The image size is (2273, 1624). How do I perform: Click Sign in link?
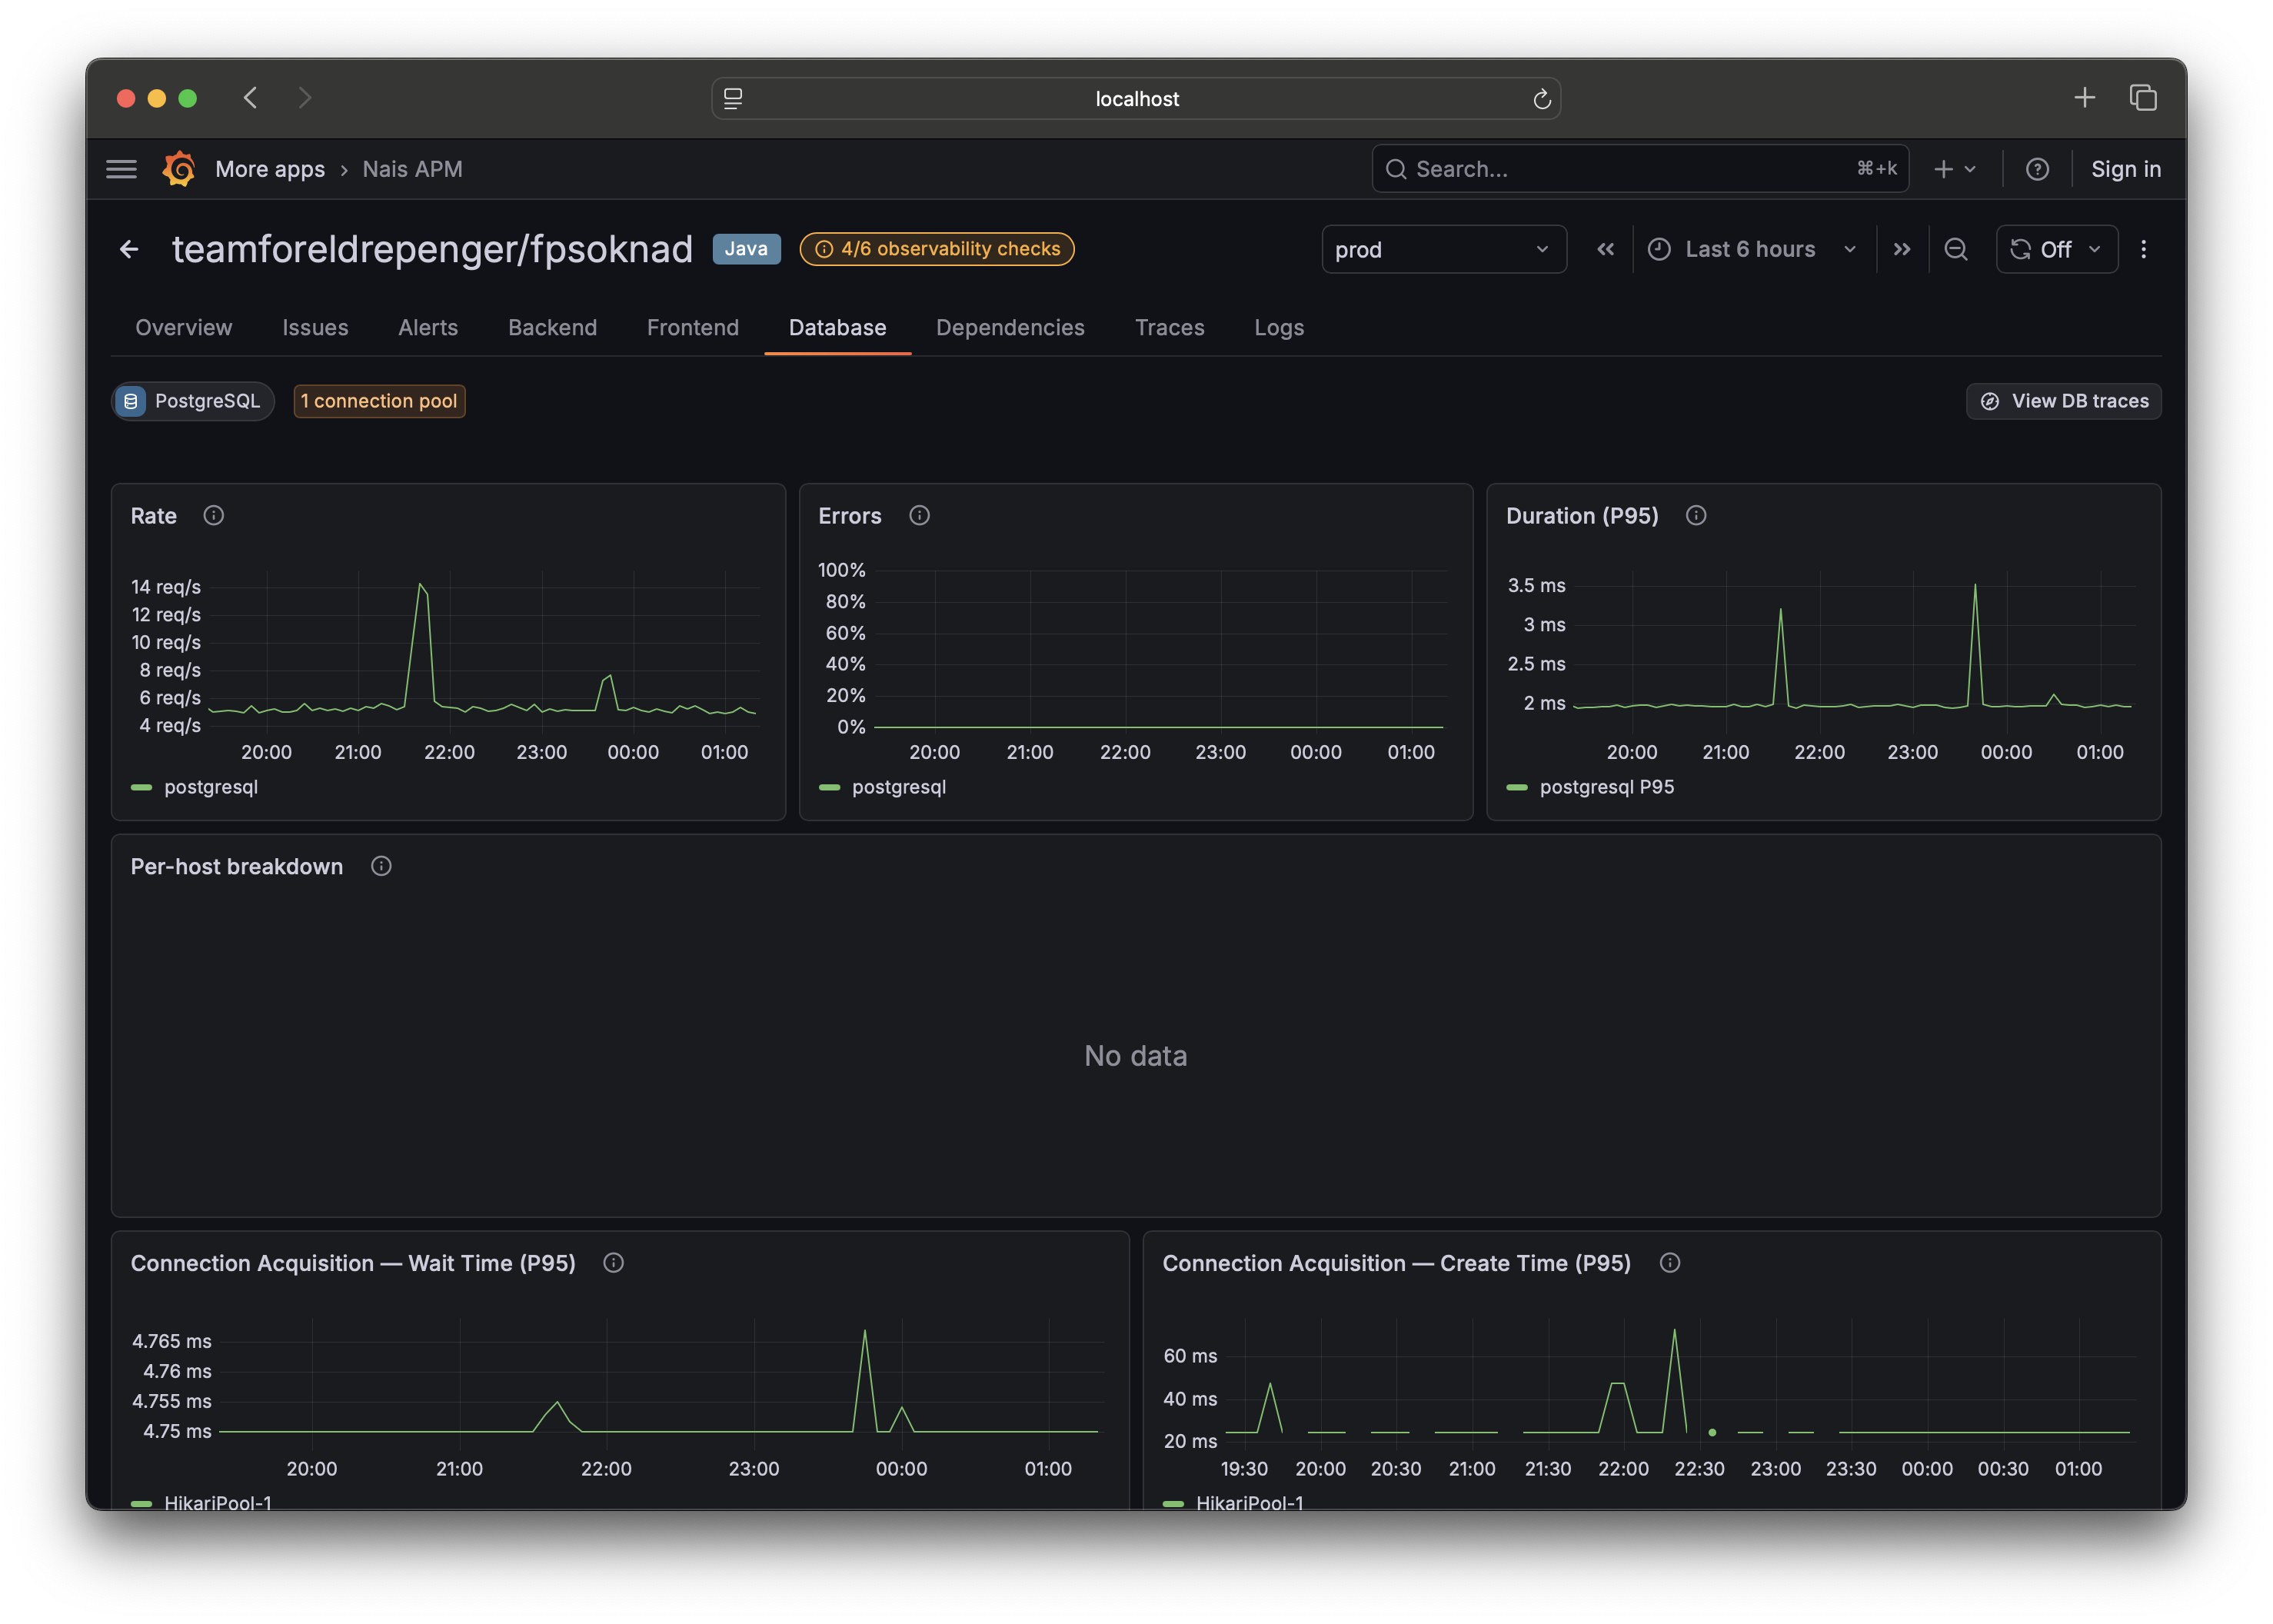point(2125,169)
